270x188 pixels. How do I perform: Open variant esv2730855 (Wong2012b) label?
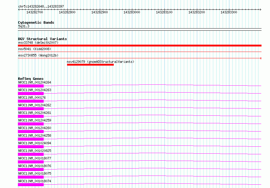pyautogui.click(x=38, y=55)
